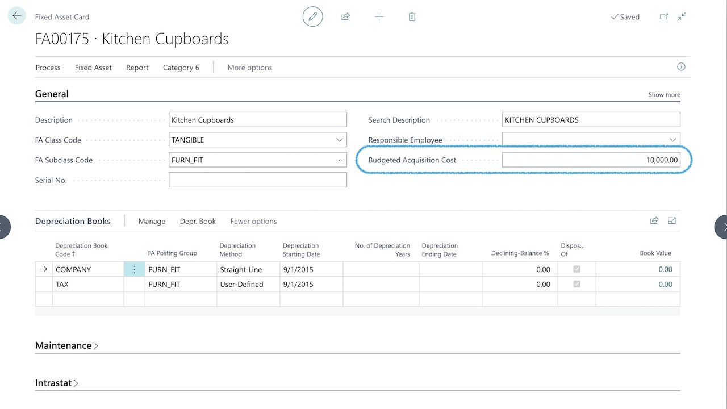
Task: Click Fewer options in Depreciation Books
Action: tap(253, 221)
